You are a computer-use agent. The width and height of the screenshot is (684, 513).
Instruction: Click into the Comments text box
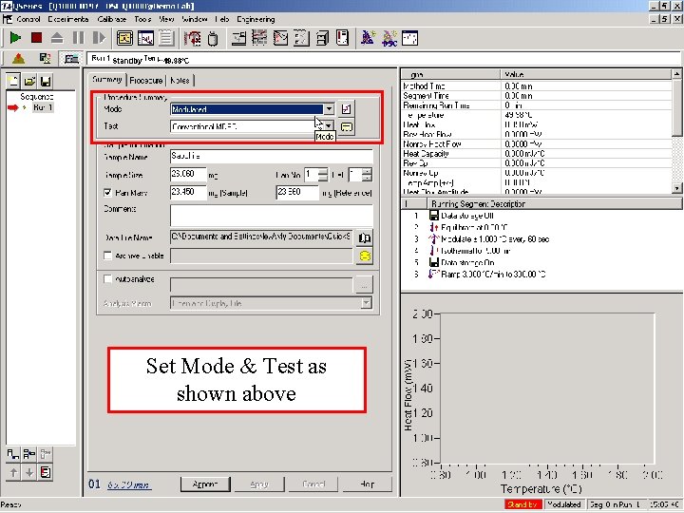[x=272, y=216]
